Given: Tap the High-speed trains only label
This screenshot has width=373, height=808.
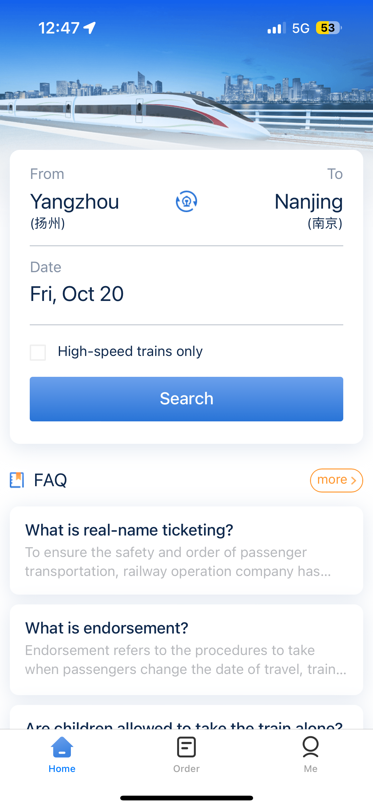Looking at the screenshot, I should [130, 352].
